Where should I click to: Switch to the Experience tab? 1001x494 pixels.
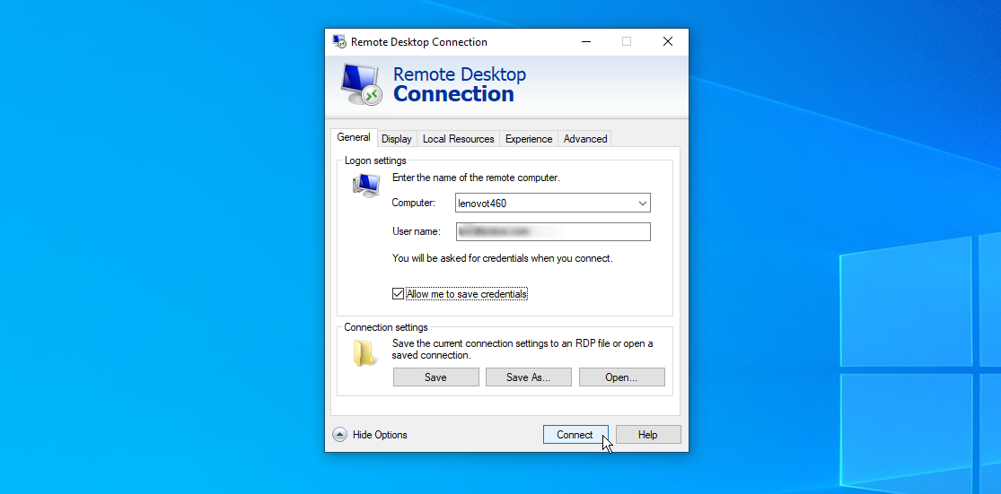point(529,139)
